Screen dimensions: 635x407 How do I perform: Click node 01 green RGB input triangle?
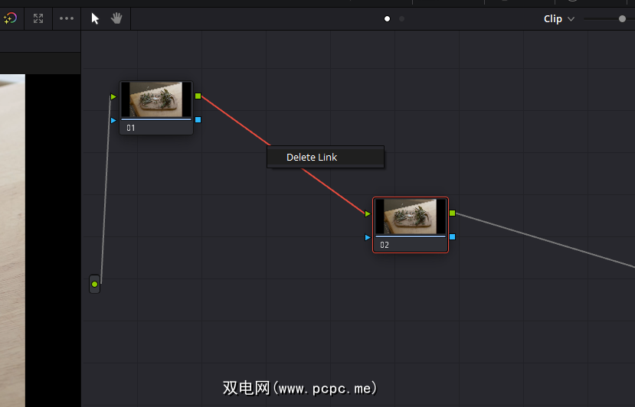pyautogui.click(x=113, y=96)
